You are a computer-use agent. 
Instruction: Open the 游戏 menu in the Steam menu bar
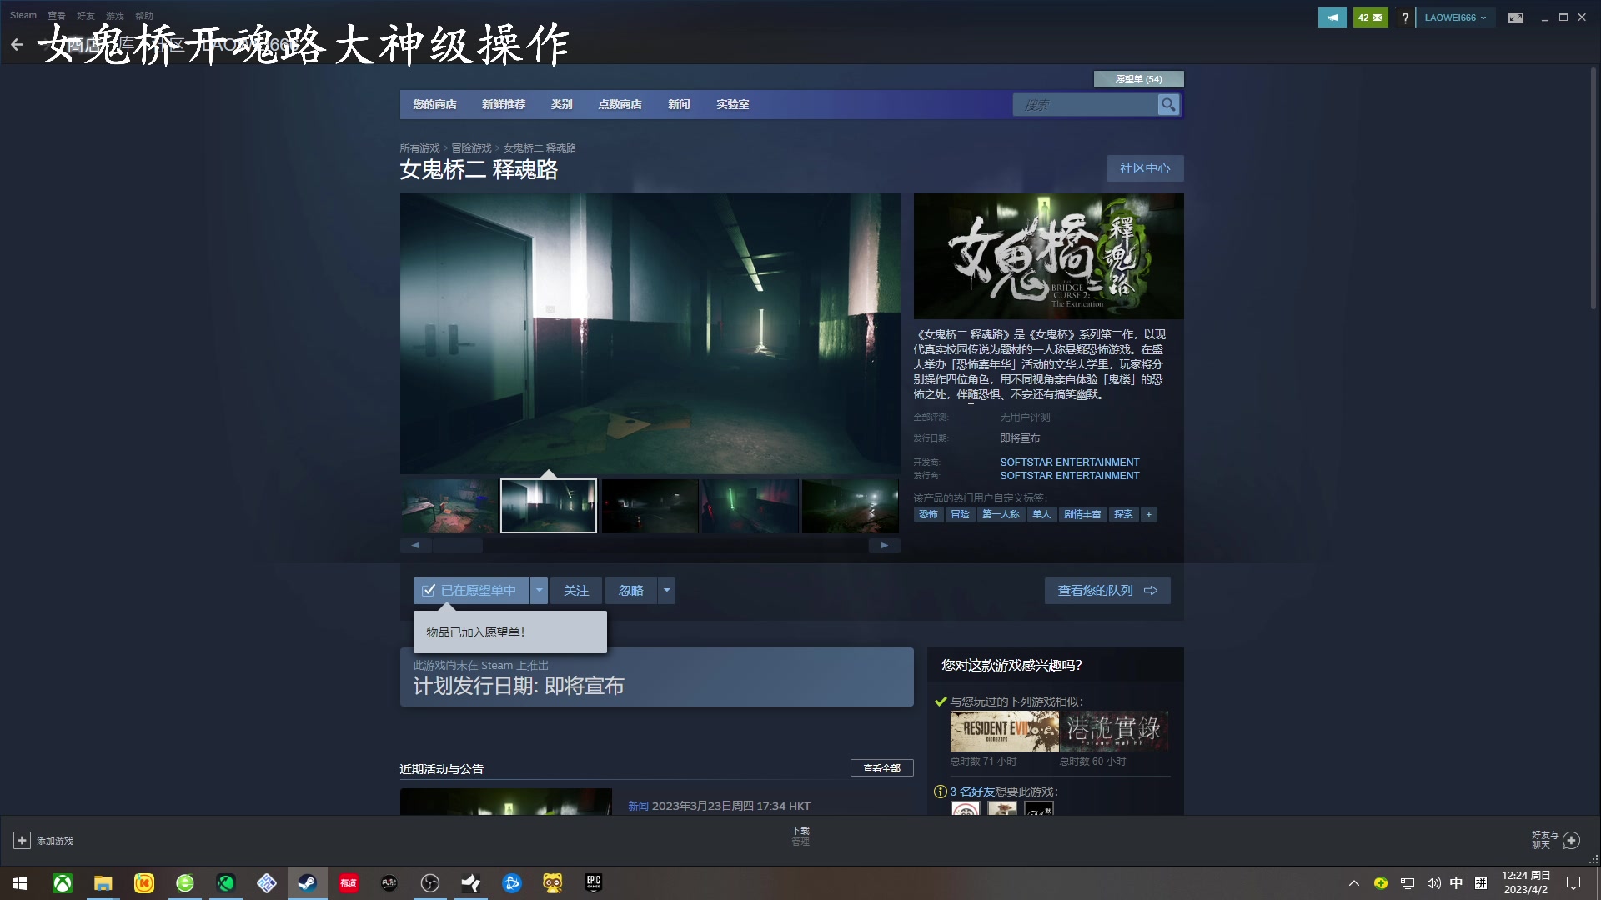(x=114, y=15)
